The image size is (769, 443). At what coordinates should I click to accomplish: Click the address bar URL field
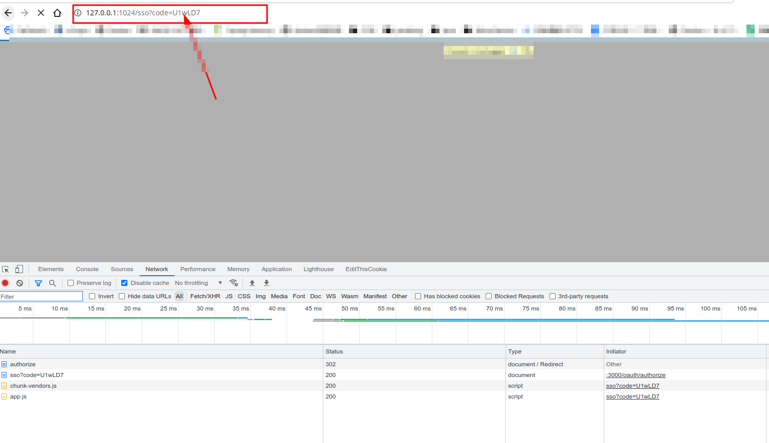click(x=170, y=13)
